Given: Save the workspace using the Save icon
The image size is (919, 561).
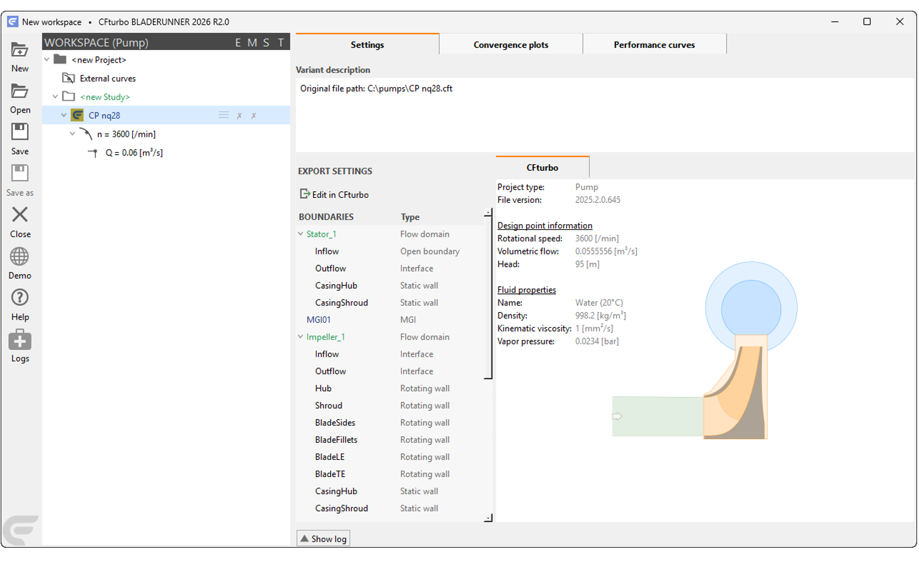Looking at the screenshot, I should point(20,132).
